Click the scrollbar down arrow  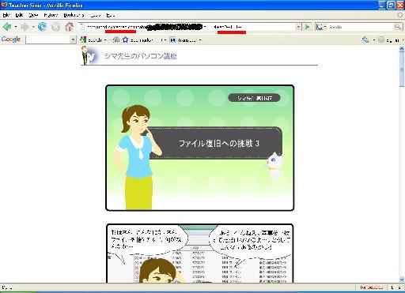pyautogui.click(x=402, y=280)
